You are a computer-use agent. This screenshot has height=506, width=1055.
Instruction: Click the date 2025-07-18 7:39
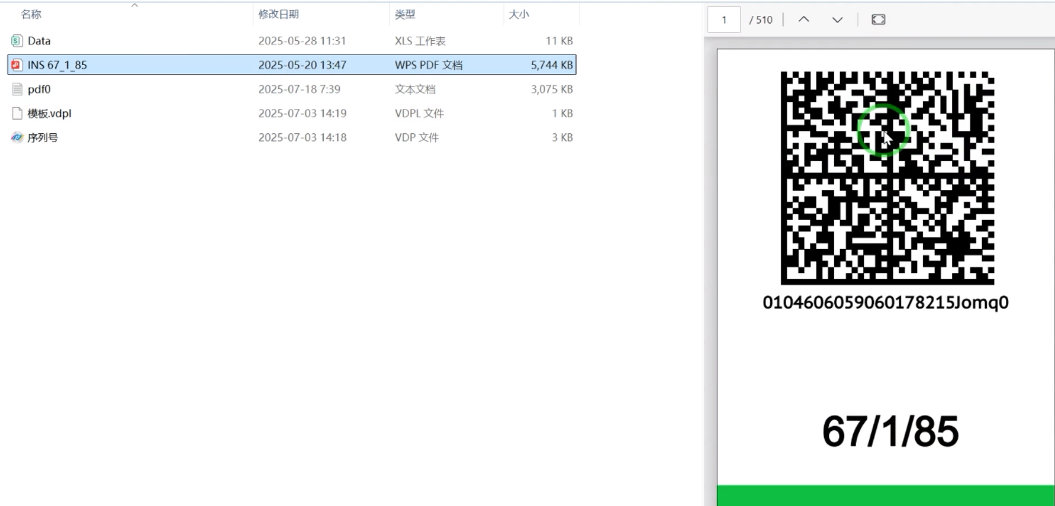point(299,89)
